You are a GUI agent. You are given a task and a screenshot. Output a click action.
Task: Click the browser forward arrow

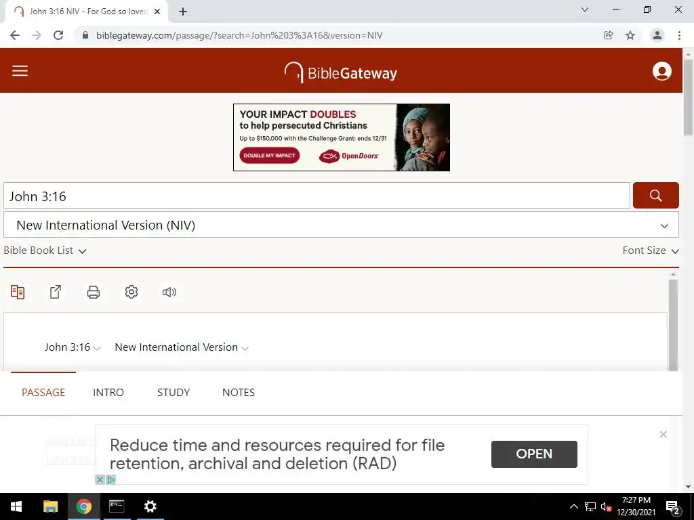37,35
